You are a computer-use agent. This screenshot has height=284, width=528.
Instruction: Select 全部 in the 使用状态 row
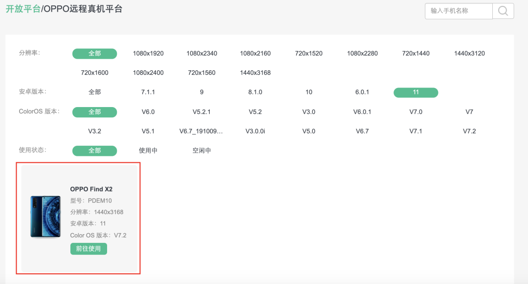tap(95, 151)
